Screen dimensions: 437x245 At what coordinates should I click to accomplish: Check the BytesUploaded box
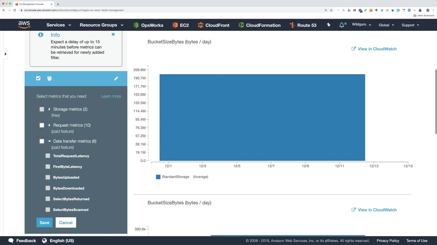click(48, 177)
